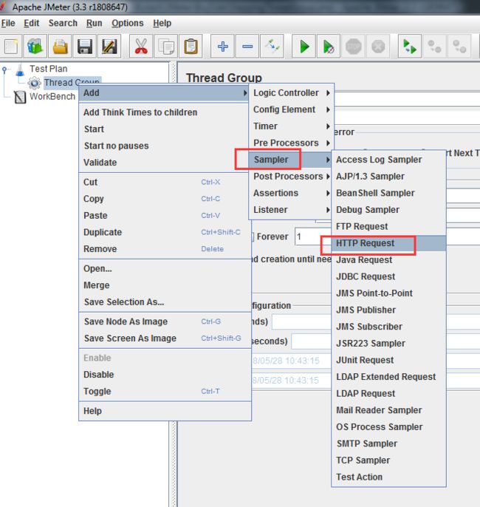Open the Edit menu
Screen dimensions: 480x507
click(31, 24)
